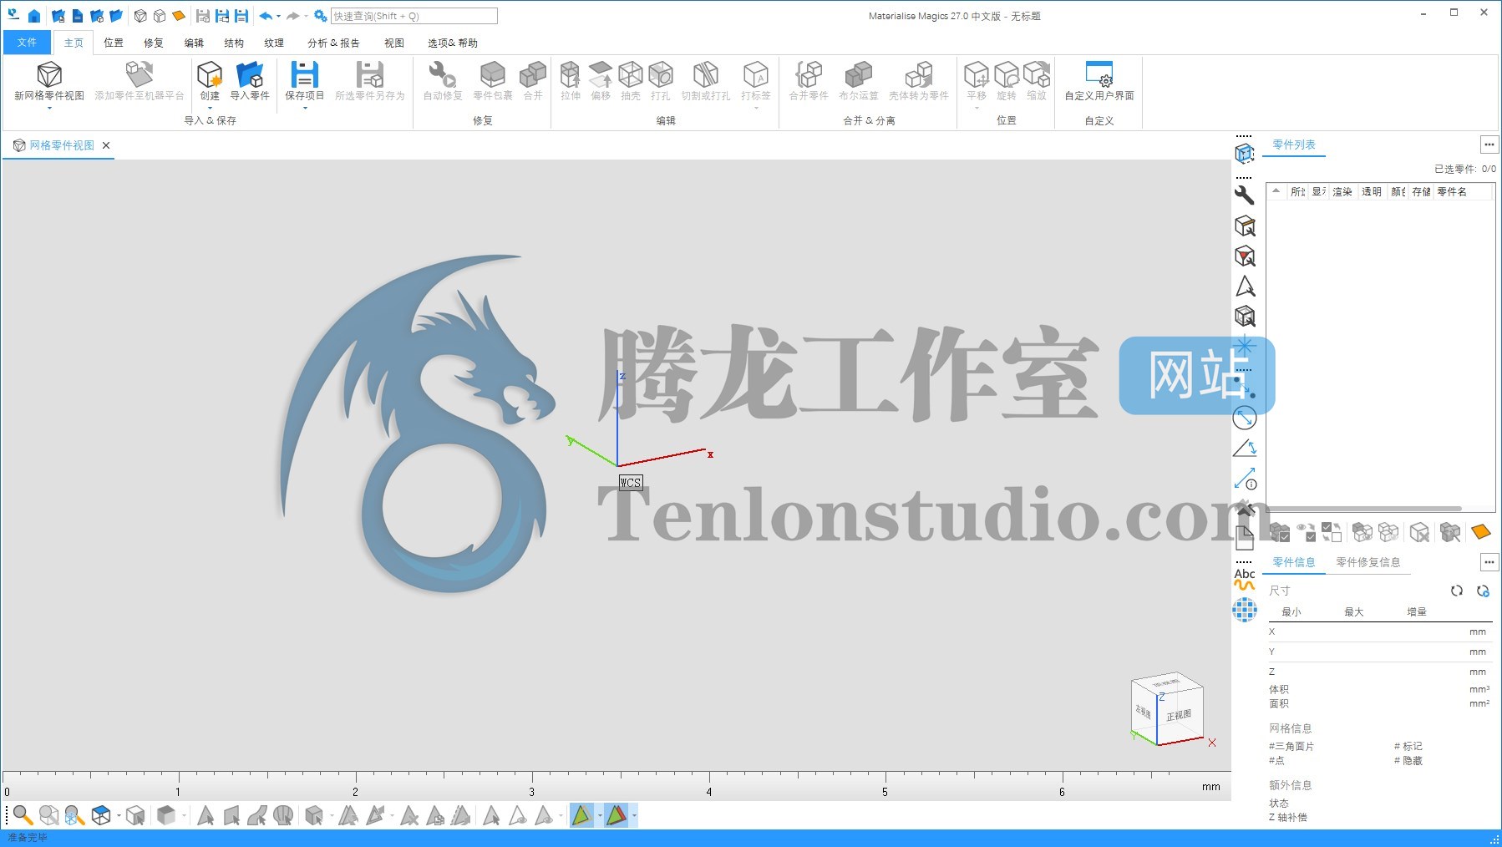
Task: Click the 创建 (create part) icon
Action: [210, 74]
